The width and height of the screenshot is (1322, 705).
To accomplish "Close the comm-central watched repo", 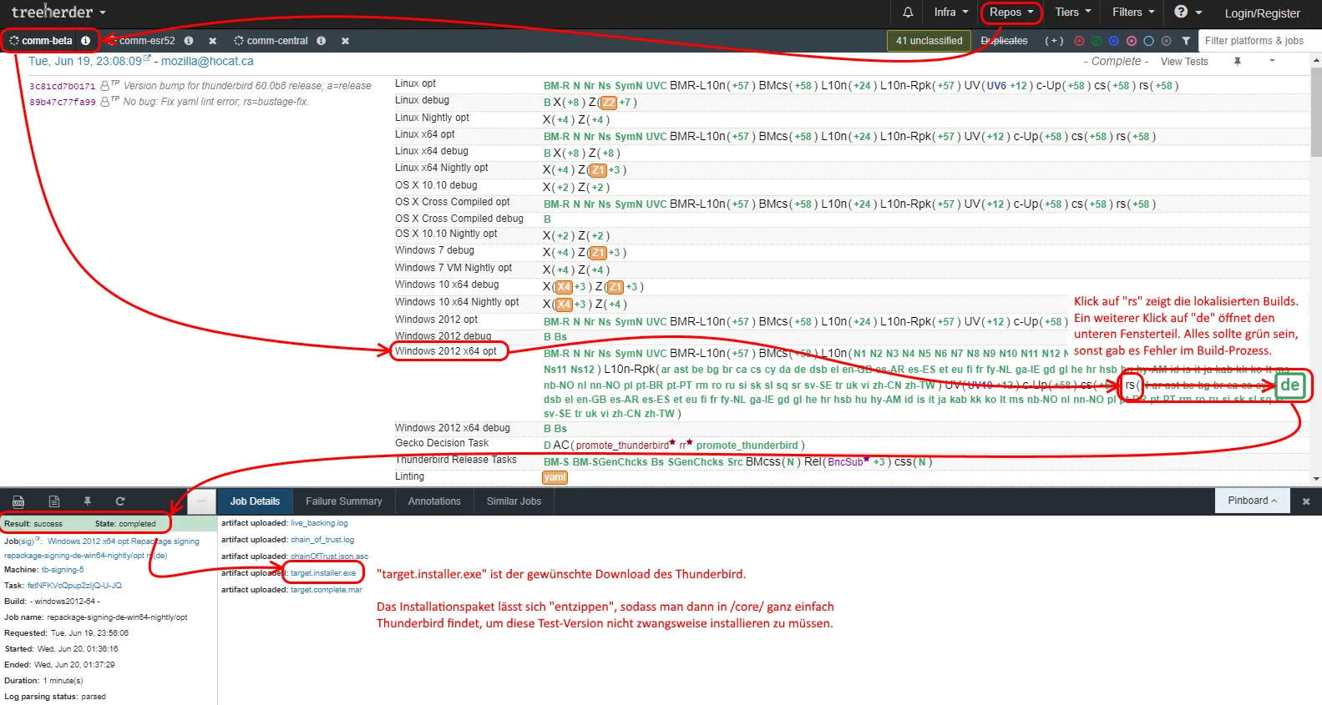I will 345,40.
